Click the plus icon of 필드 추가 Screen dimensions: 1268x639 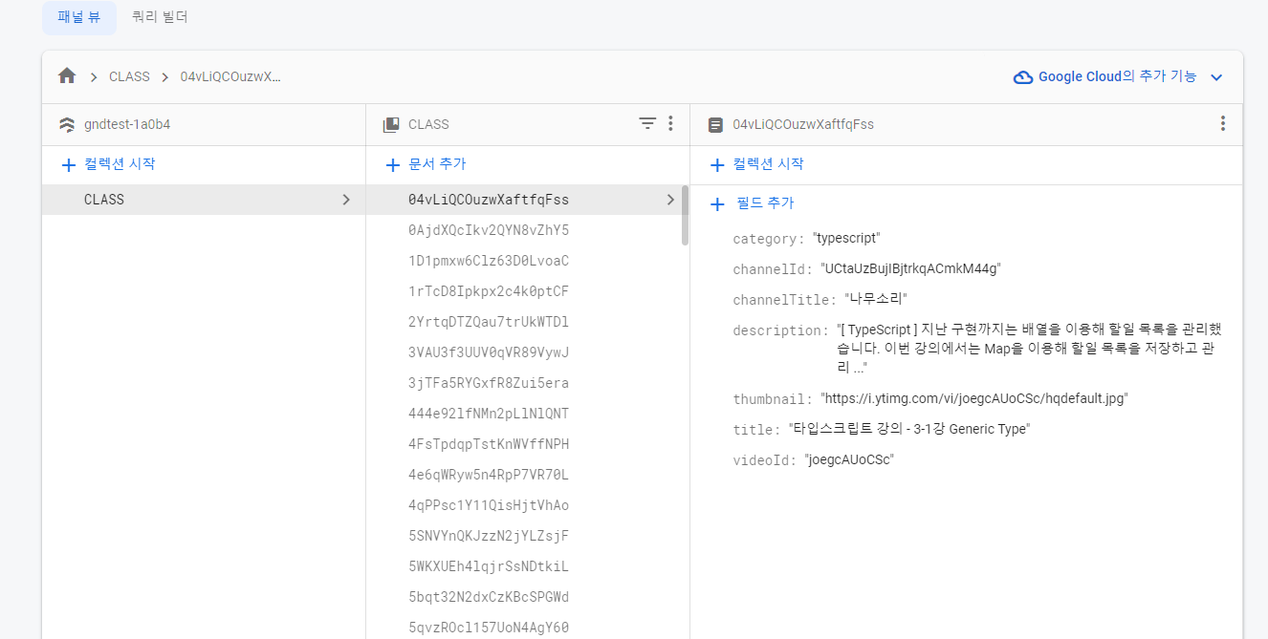pyautogui.click(x=717, y=203)
